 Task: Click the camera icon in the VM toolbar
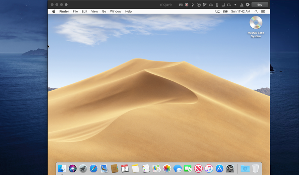click(229, 5)
